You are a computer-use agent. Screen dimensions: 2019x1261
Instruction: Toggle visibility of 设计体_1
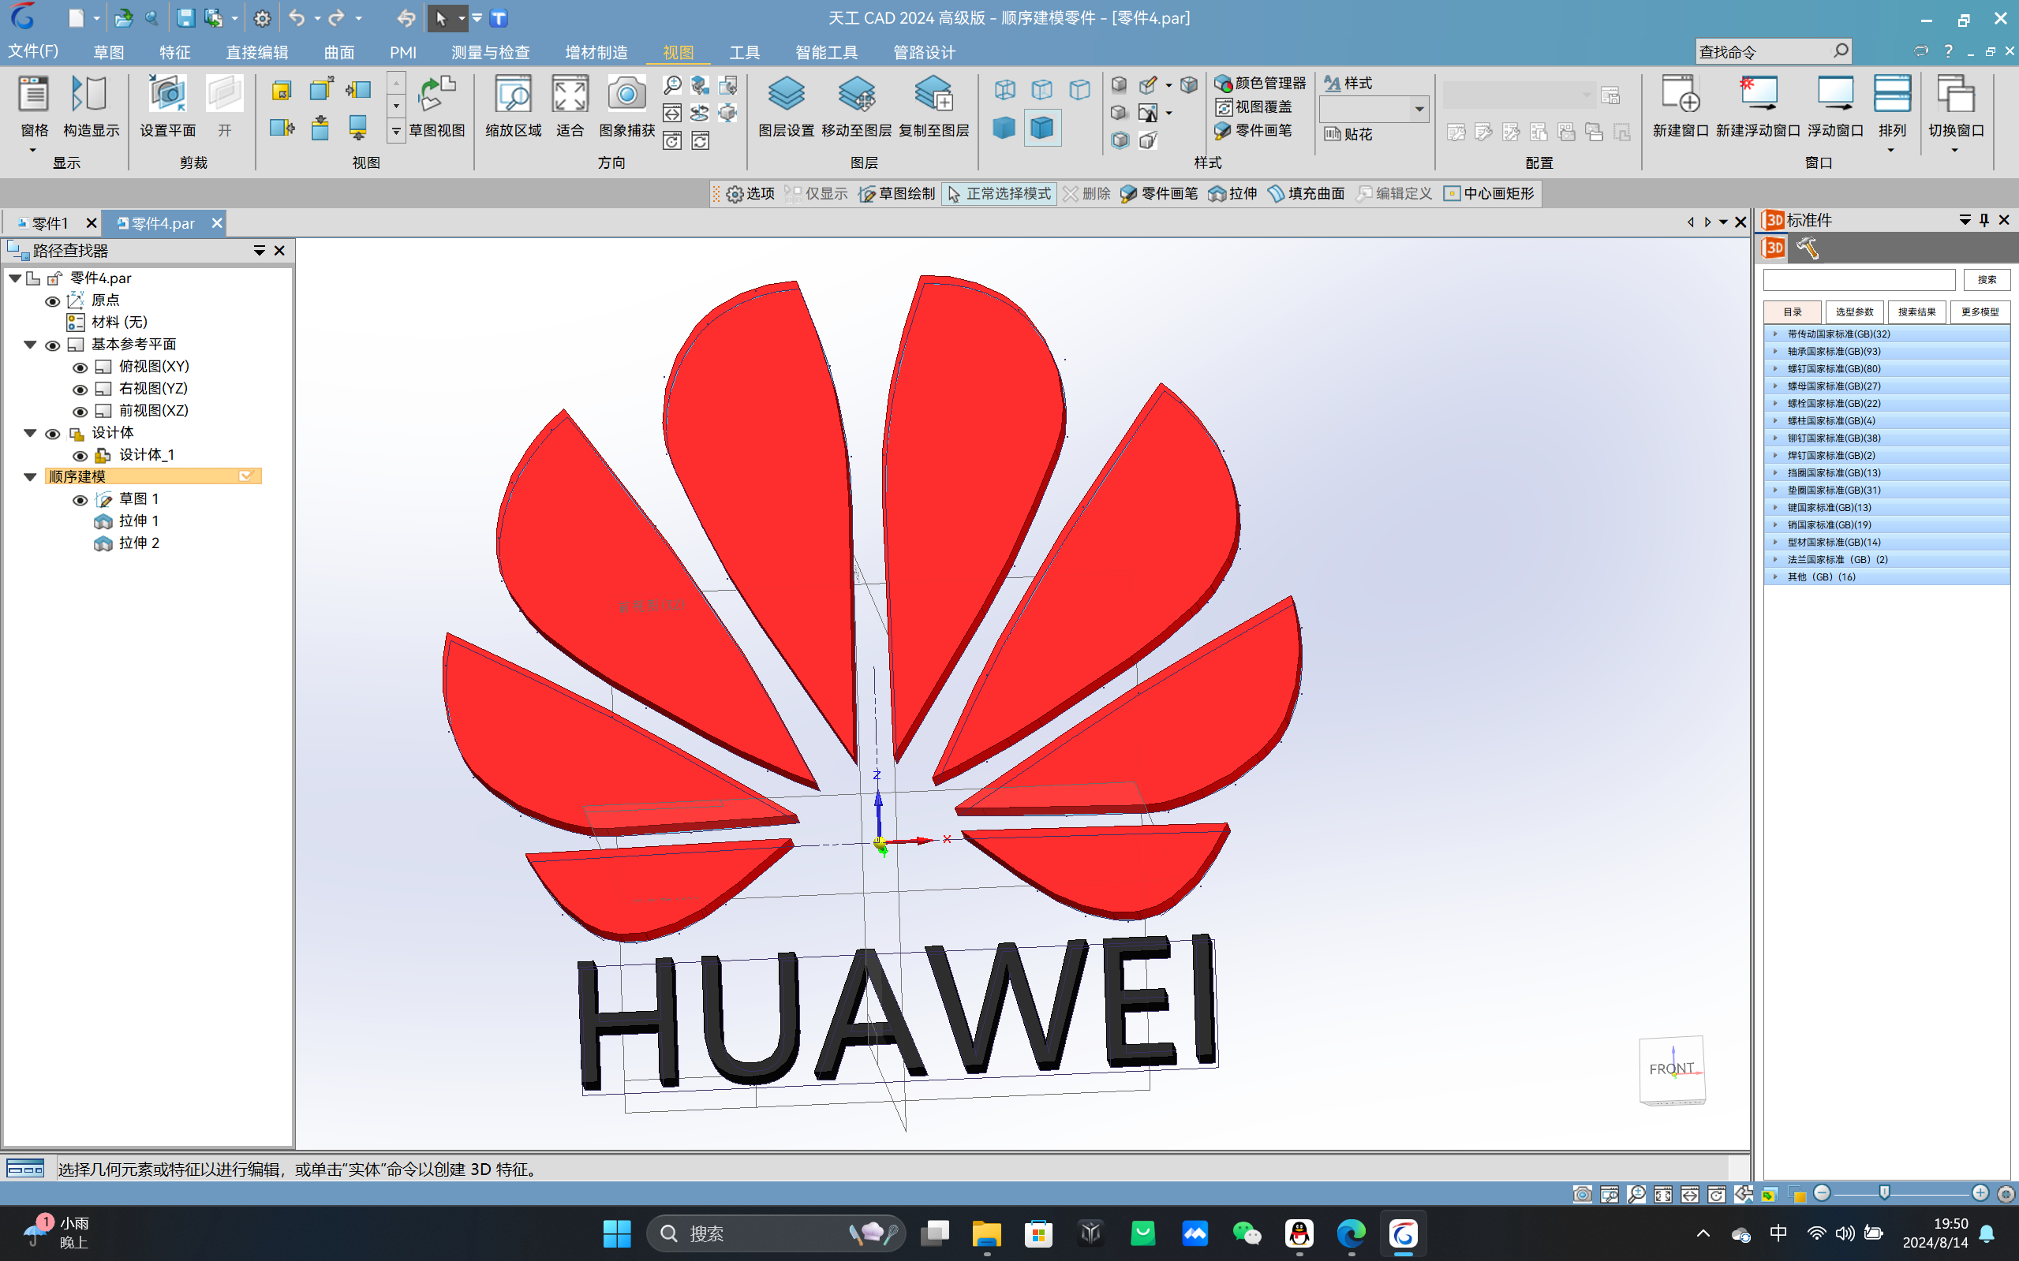(80, 456)
